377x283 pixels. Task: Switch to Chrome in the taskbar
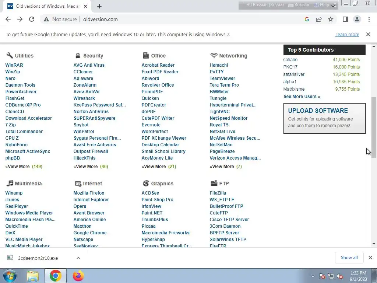(56, 276)
